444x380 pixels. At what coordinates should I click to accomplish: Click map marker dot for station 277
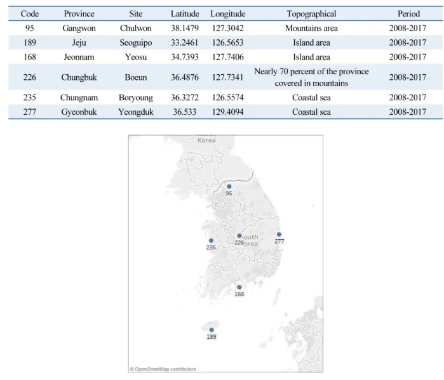click(279, 234)
